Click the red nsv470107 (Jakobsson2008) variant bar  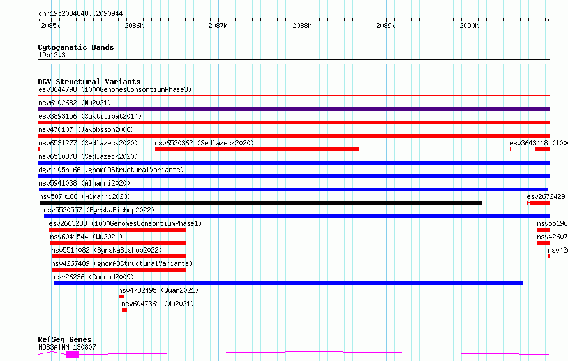[x=294, y=136]
